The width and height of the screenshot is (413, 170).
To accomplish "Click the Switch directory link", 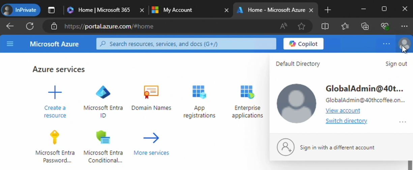I will coord(346,121).
